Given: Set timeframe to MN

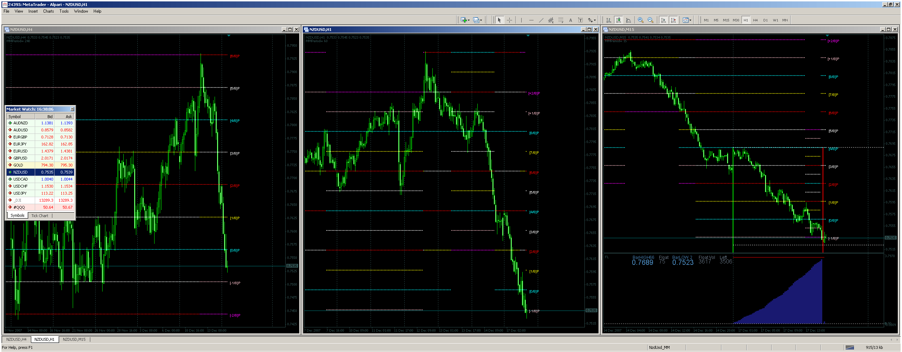Looking at the screenshot, I should point(785,20).
